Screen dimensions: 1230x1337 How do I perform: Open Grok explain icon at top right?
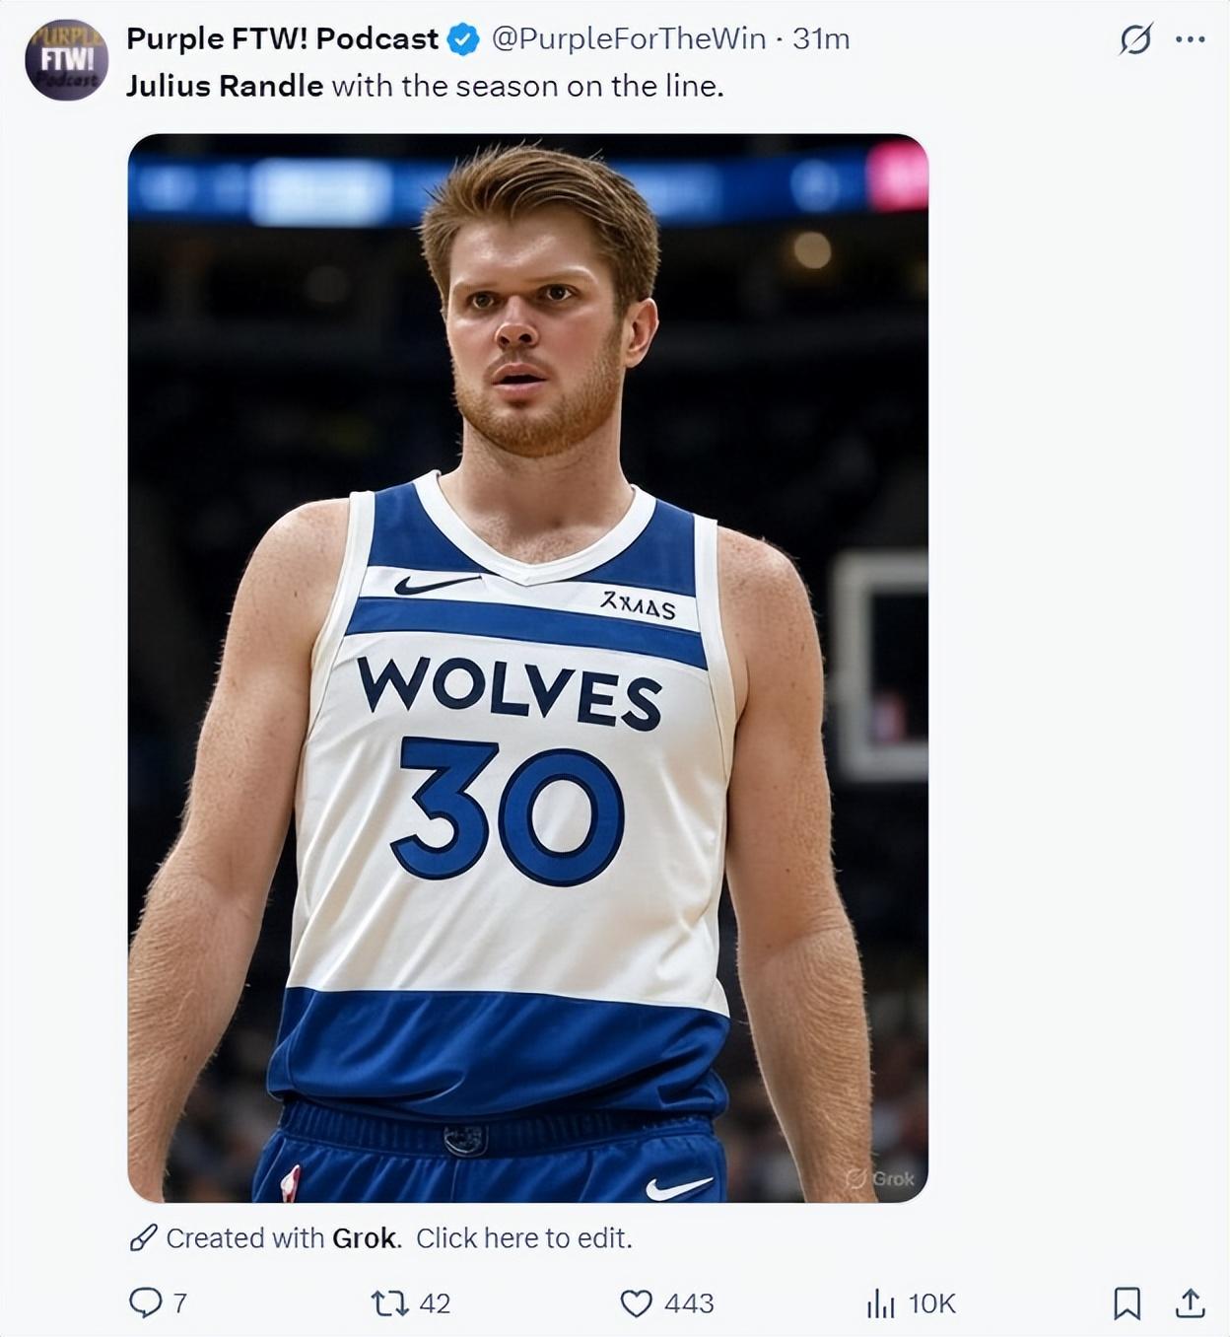1135,39
